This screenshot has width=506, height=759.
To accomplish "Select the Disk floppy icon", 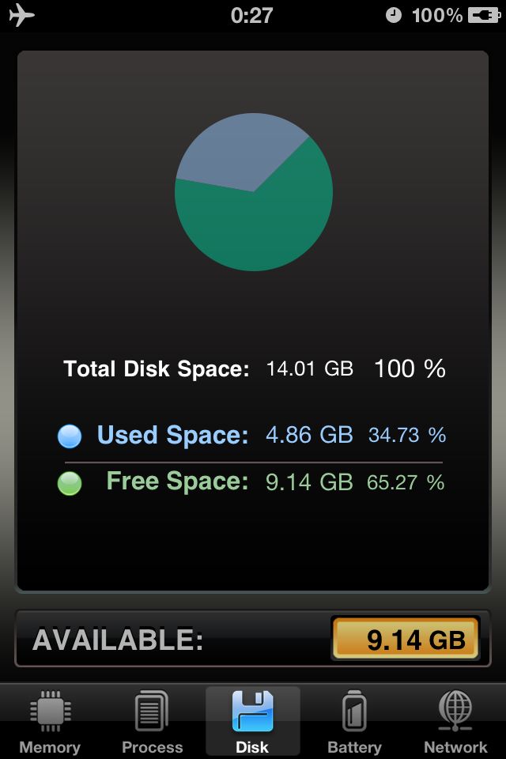I will (x=253, y=711).
